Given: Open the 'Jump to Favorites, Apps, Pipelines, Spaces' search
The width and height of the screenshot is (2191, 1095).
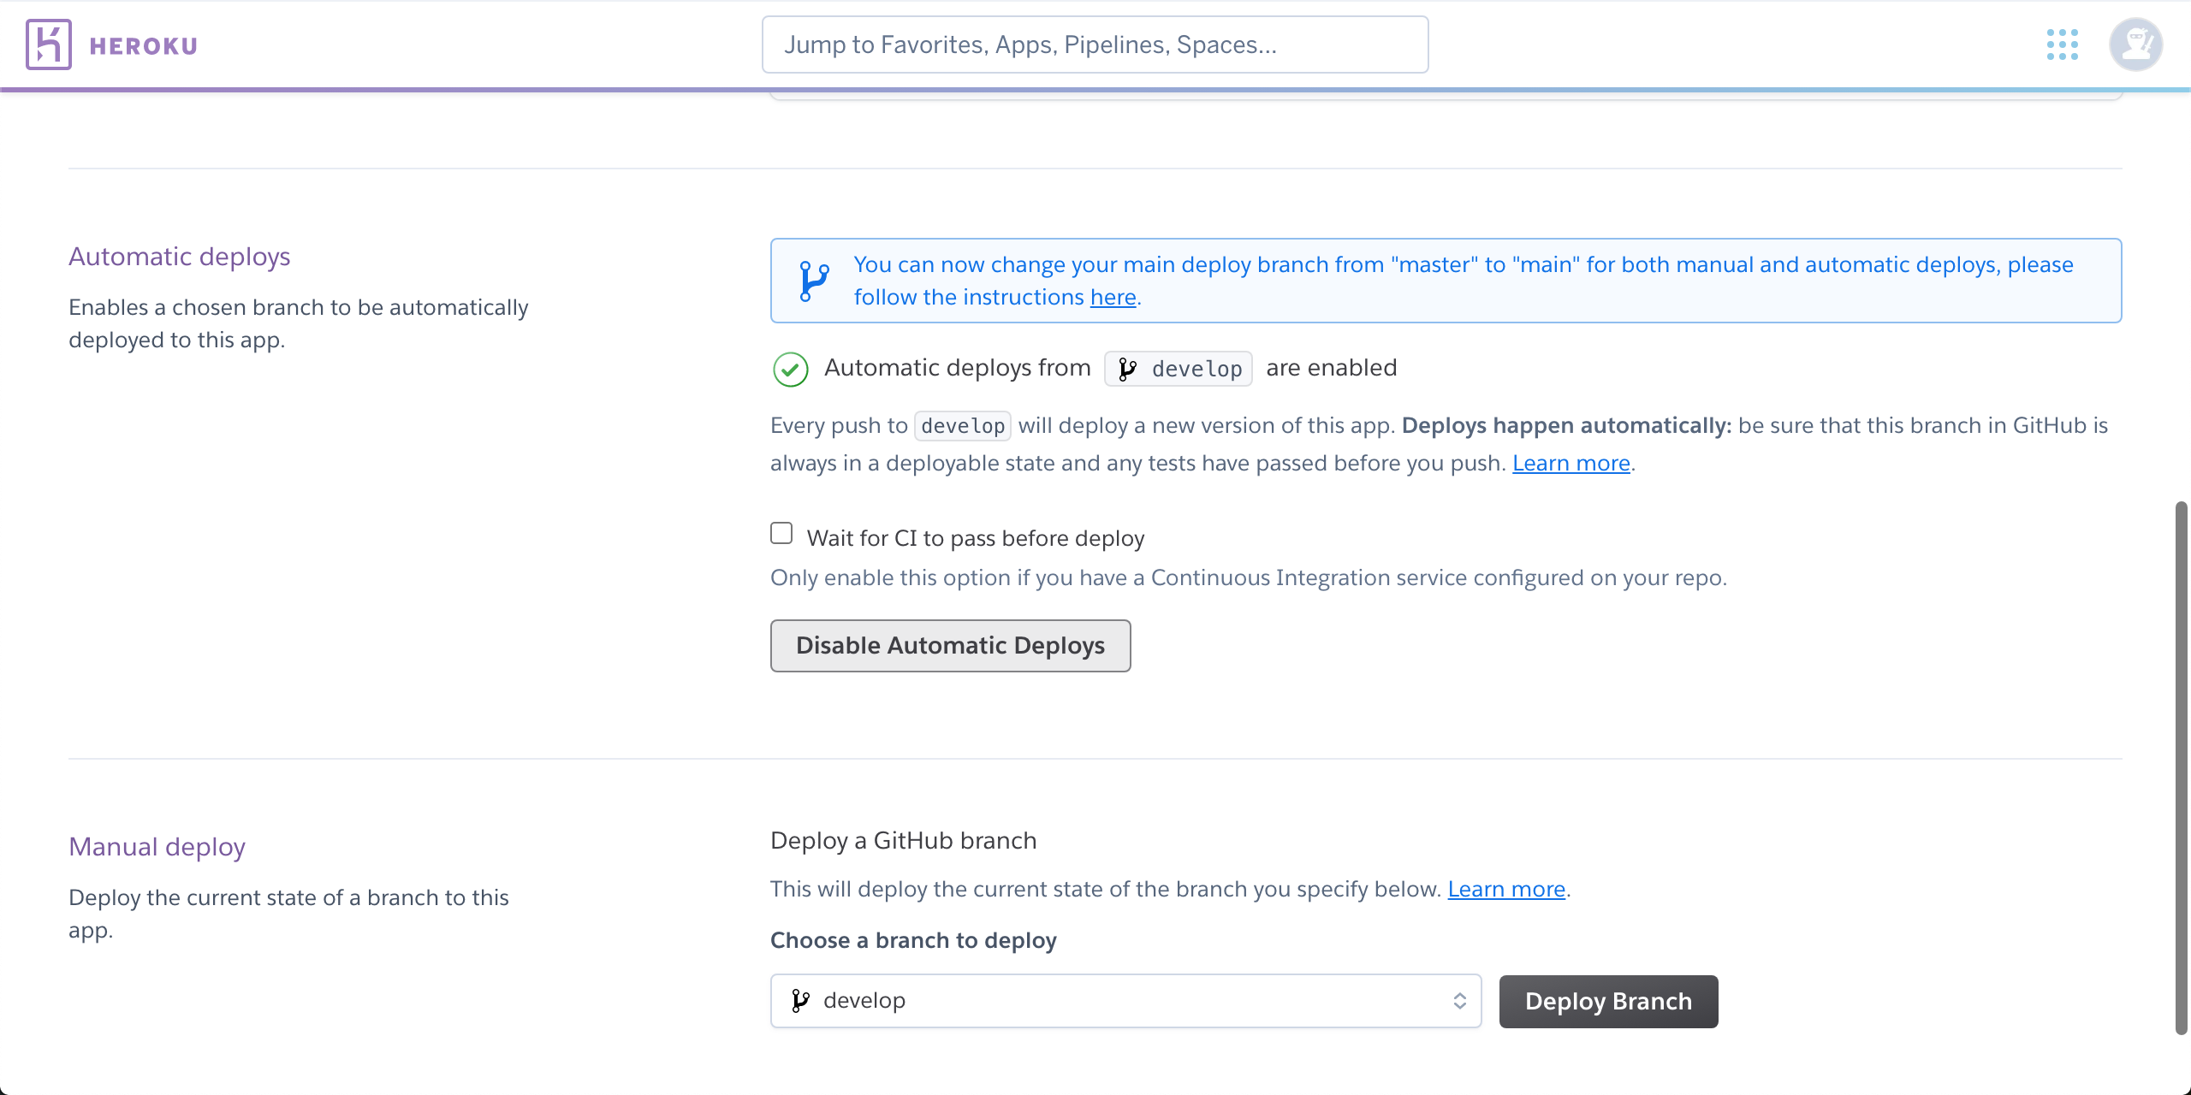Looking at the screenshot, I should tap(1094, 44).
